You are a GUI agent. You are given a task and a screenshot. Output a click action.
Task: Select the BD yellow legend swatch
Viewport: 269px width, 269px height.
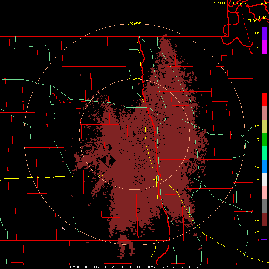pyautogui.click(x=264, y=127)
